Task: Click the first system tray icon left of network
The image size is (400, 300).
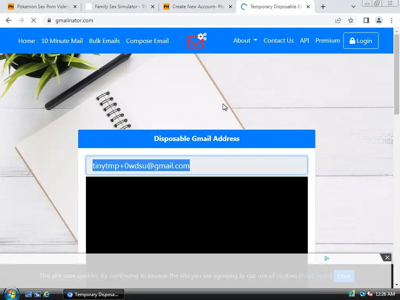Action: [x=352, y=294]
